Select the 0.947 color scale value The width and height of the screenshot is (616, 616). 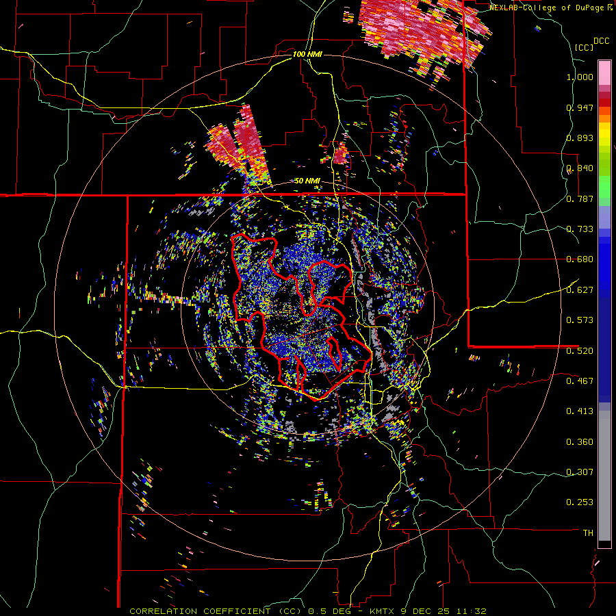[x=580, y=107]
